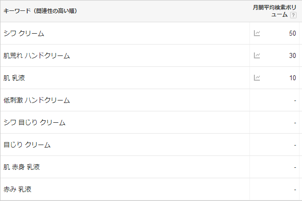Click search volume 10 value

[x=292, y=78]
